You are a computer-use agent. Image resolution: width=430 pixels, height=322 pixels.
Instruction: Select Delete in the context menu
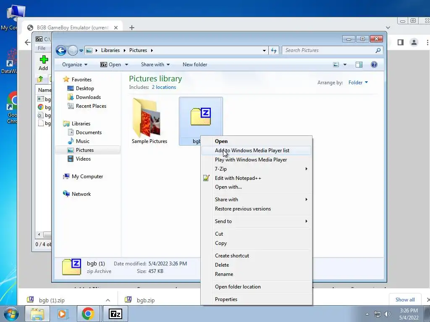point(256,265)
